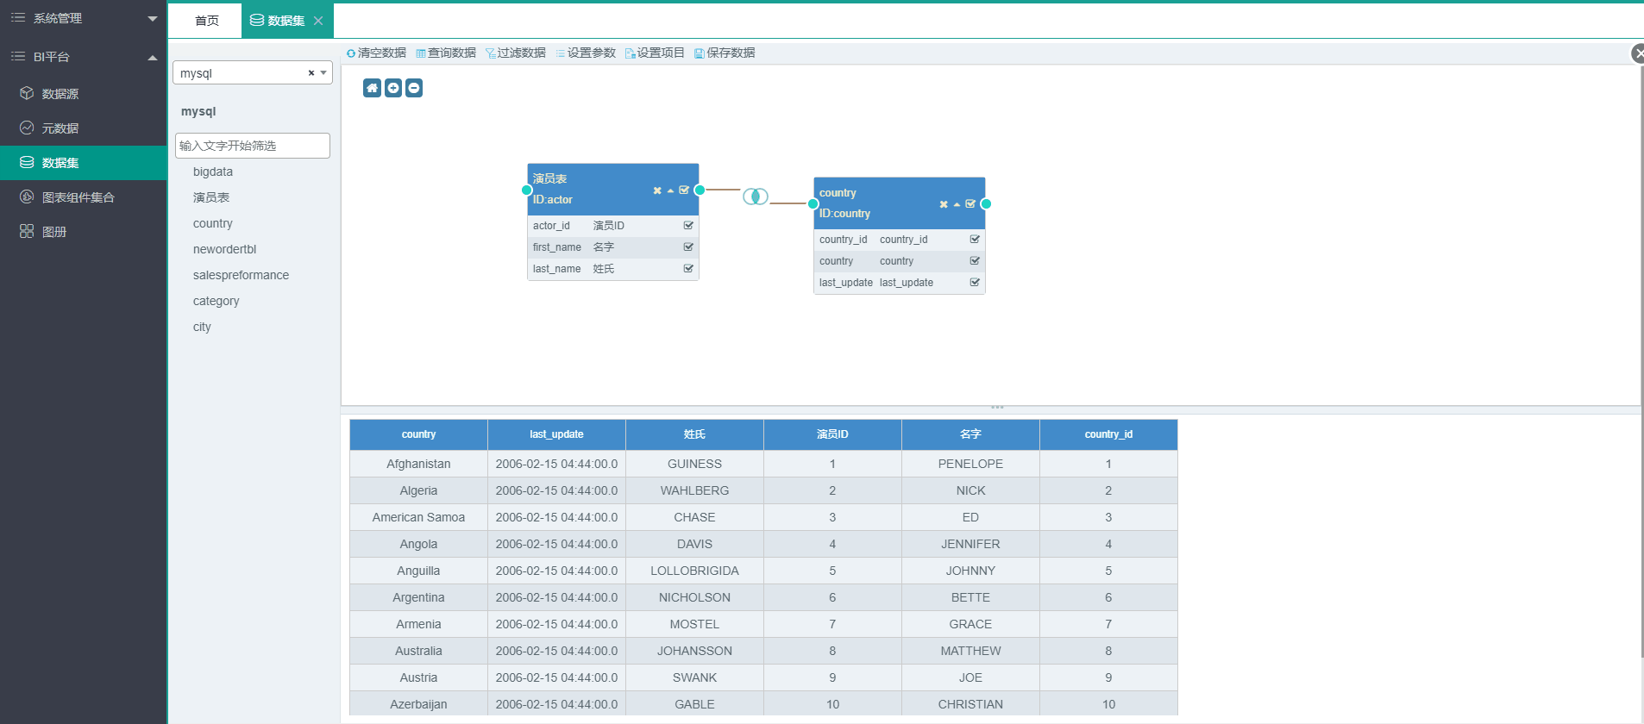Screen dimensions: 1644x724
Task: Remove the 演员表 table with its X icon
Action: tap(657, 190)
